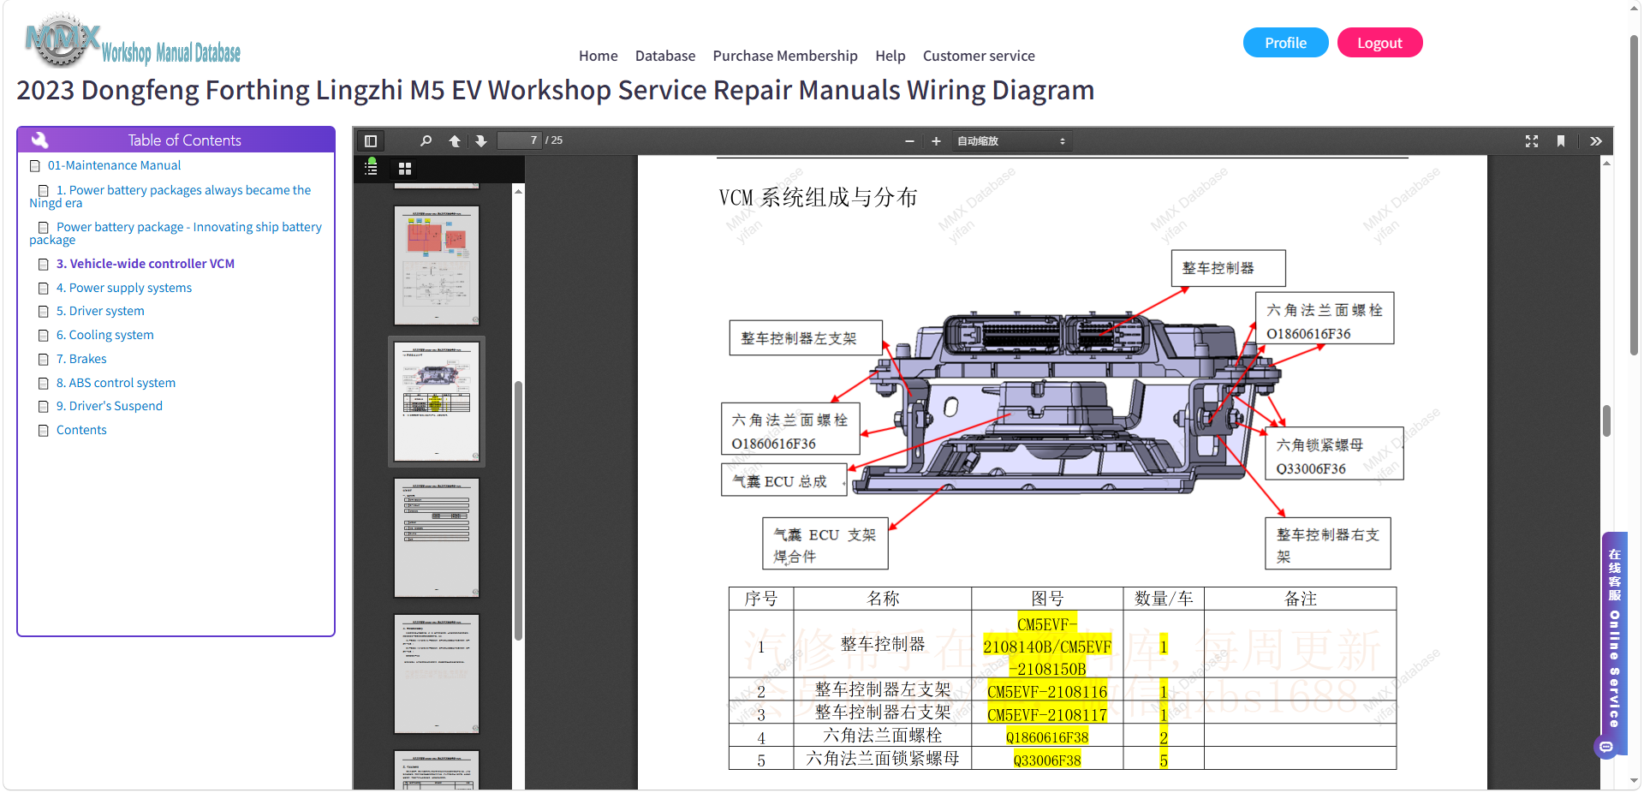The height and width of the screenshot is (793, 1644).
Task: Select the thumbnail below the VCM page
Action: click(x=437, y=538)
